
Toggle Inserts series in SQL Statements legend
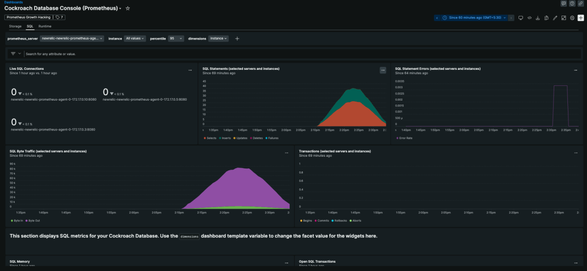point(225,138)
